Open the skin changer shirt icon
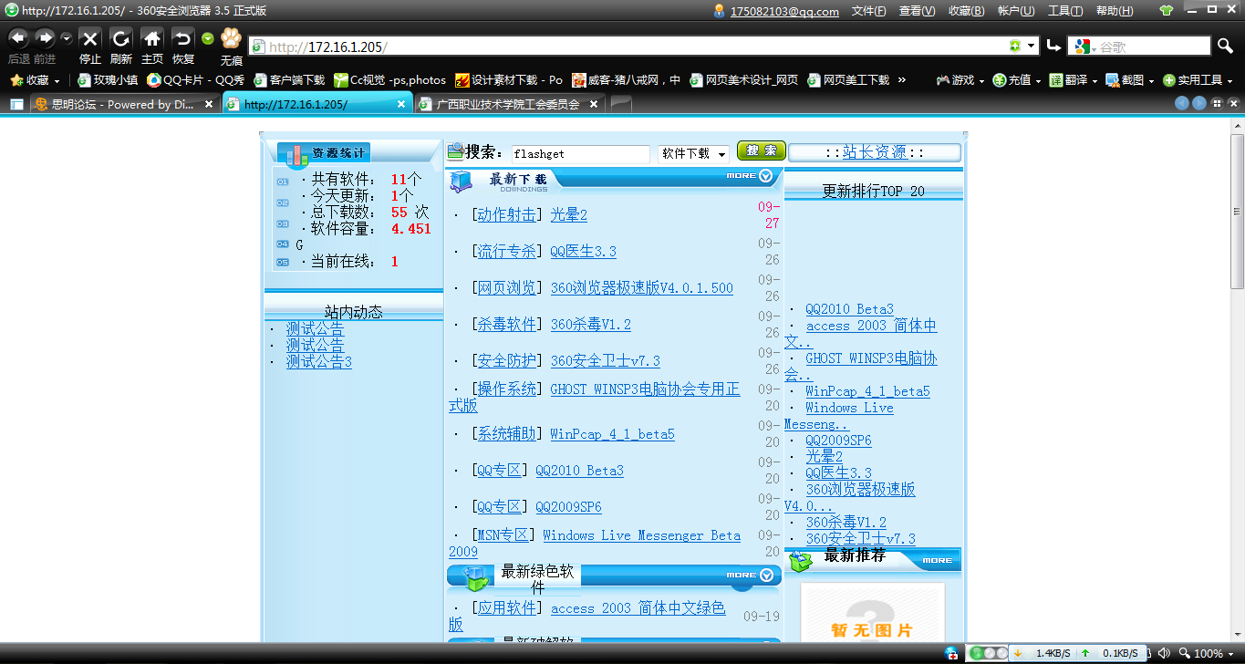This screenshot has width=1245, height=664. coord(1167,11)
